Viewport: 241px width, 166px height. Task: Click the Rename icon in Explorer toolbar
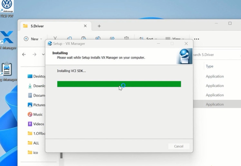tap(98, 38)
